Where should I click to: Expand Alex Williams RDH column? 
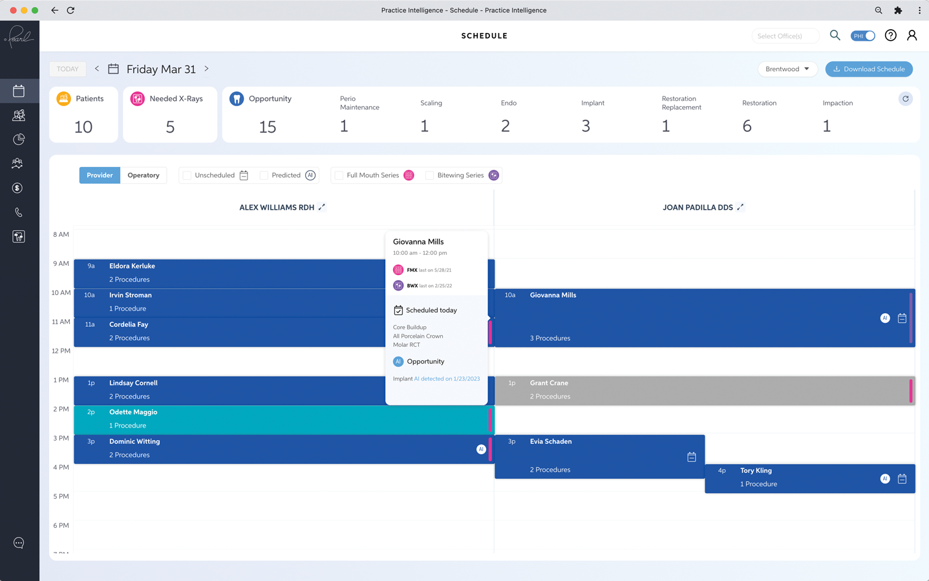[x=322, y=207]
